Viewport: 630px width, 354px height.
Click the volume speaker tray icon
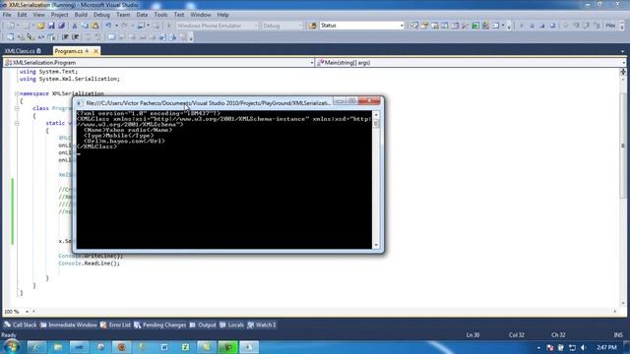pyautogui.click(x=584, y=347)
